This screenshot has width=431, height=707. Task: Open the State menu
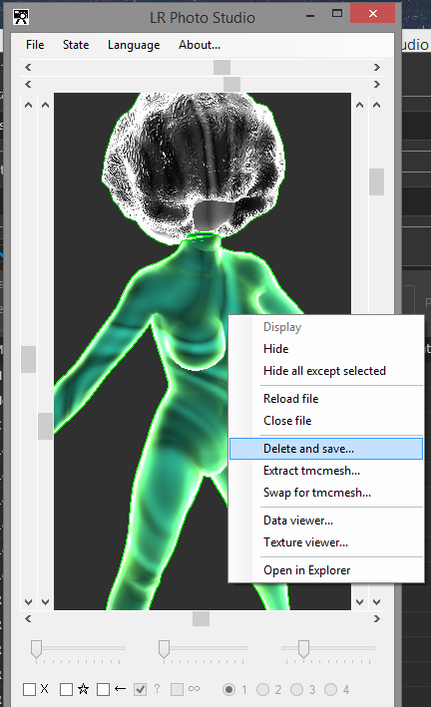tap(76, 45)
